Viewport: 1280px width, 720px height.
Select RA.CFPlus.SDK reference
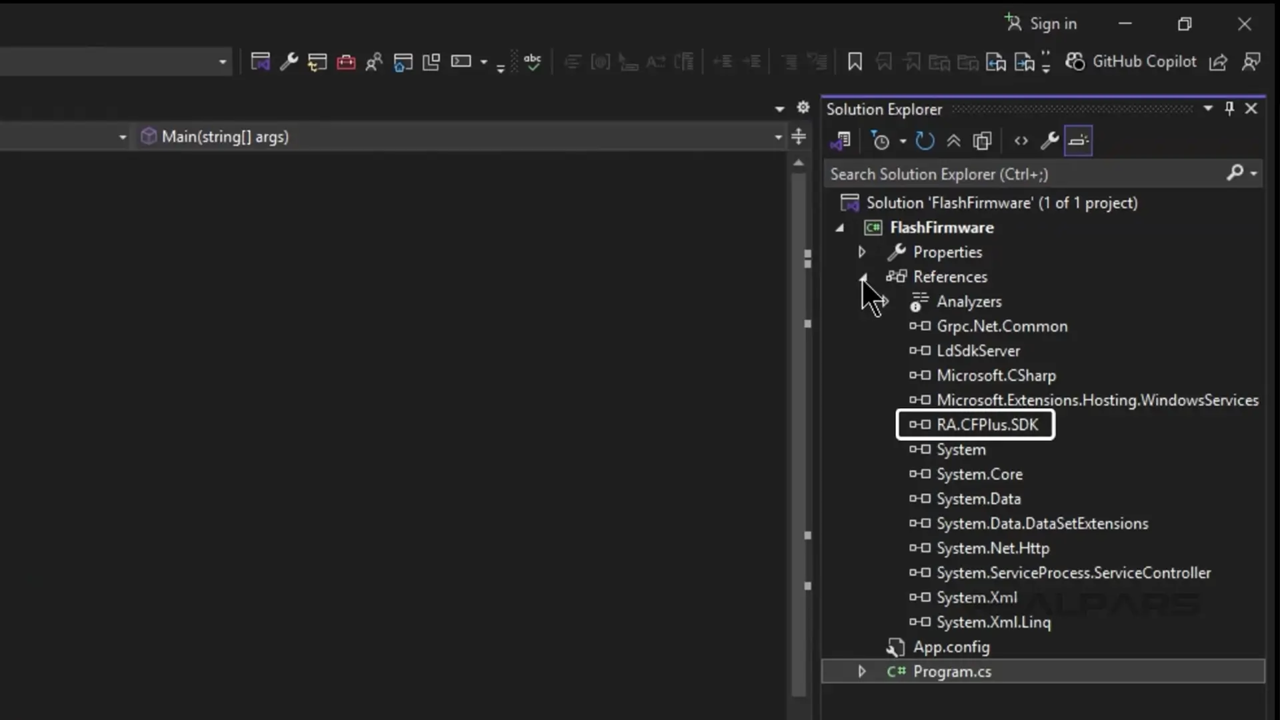tap(987, 425)
